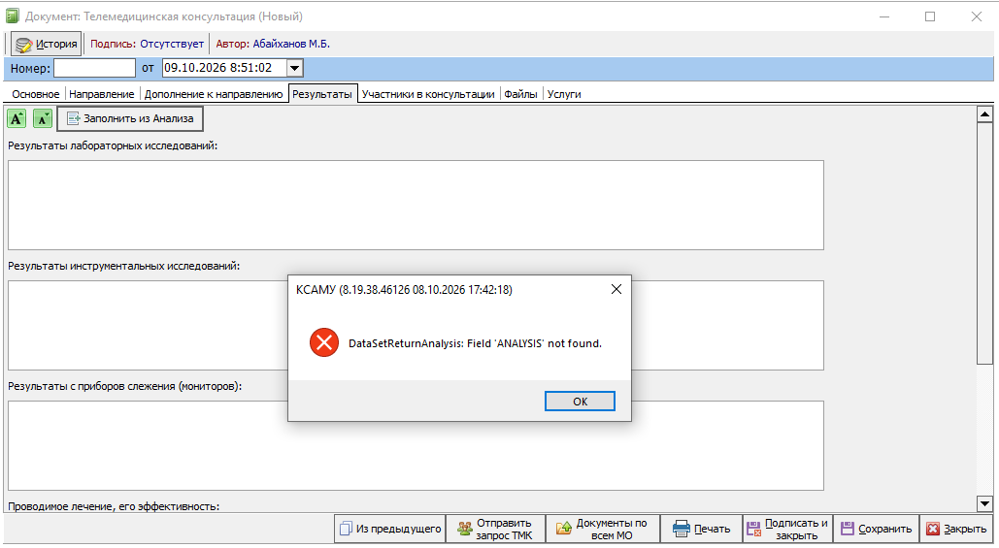Increase font size with large A icon

(17, 118)
